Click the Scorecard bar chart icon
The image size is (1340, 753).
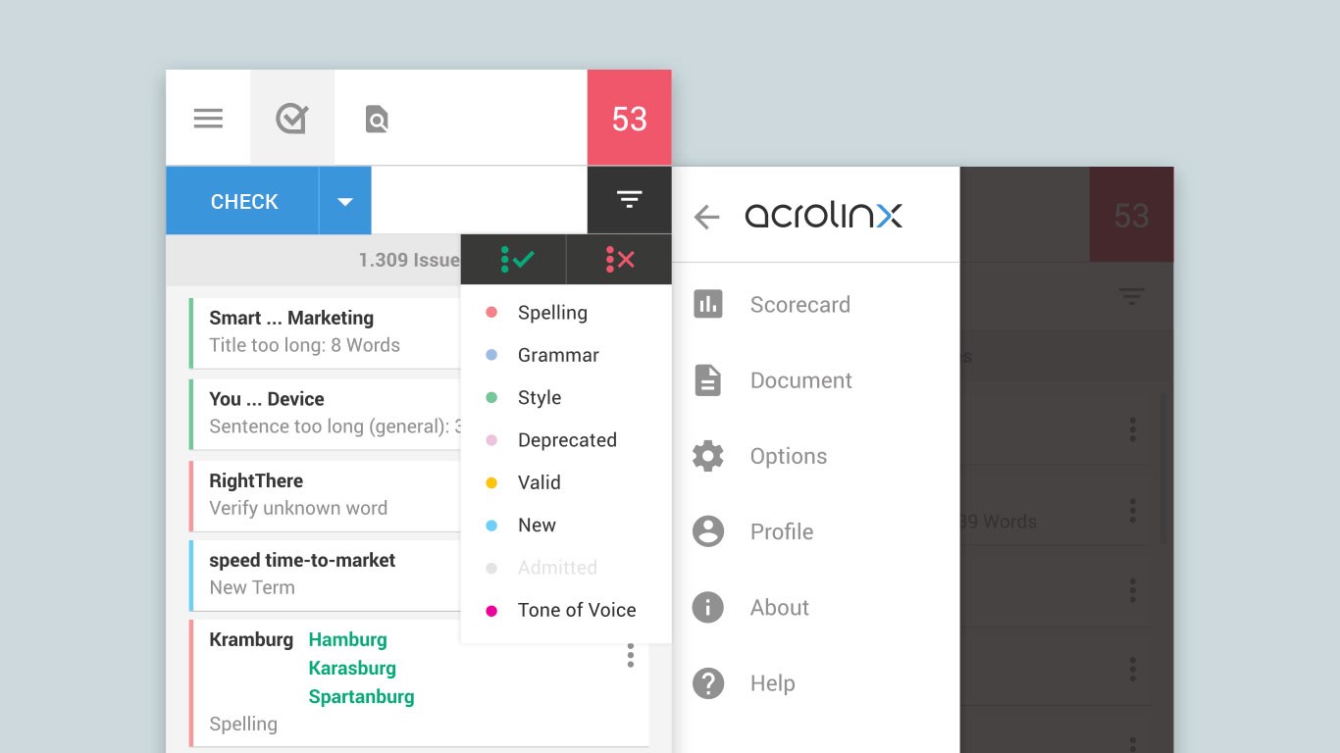pyautogui.click(x=707, y=304)
